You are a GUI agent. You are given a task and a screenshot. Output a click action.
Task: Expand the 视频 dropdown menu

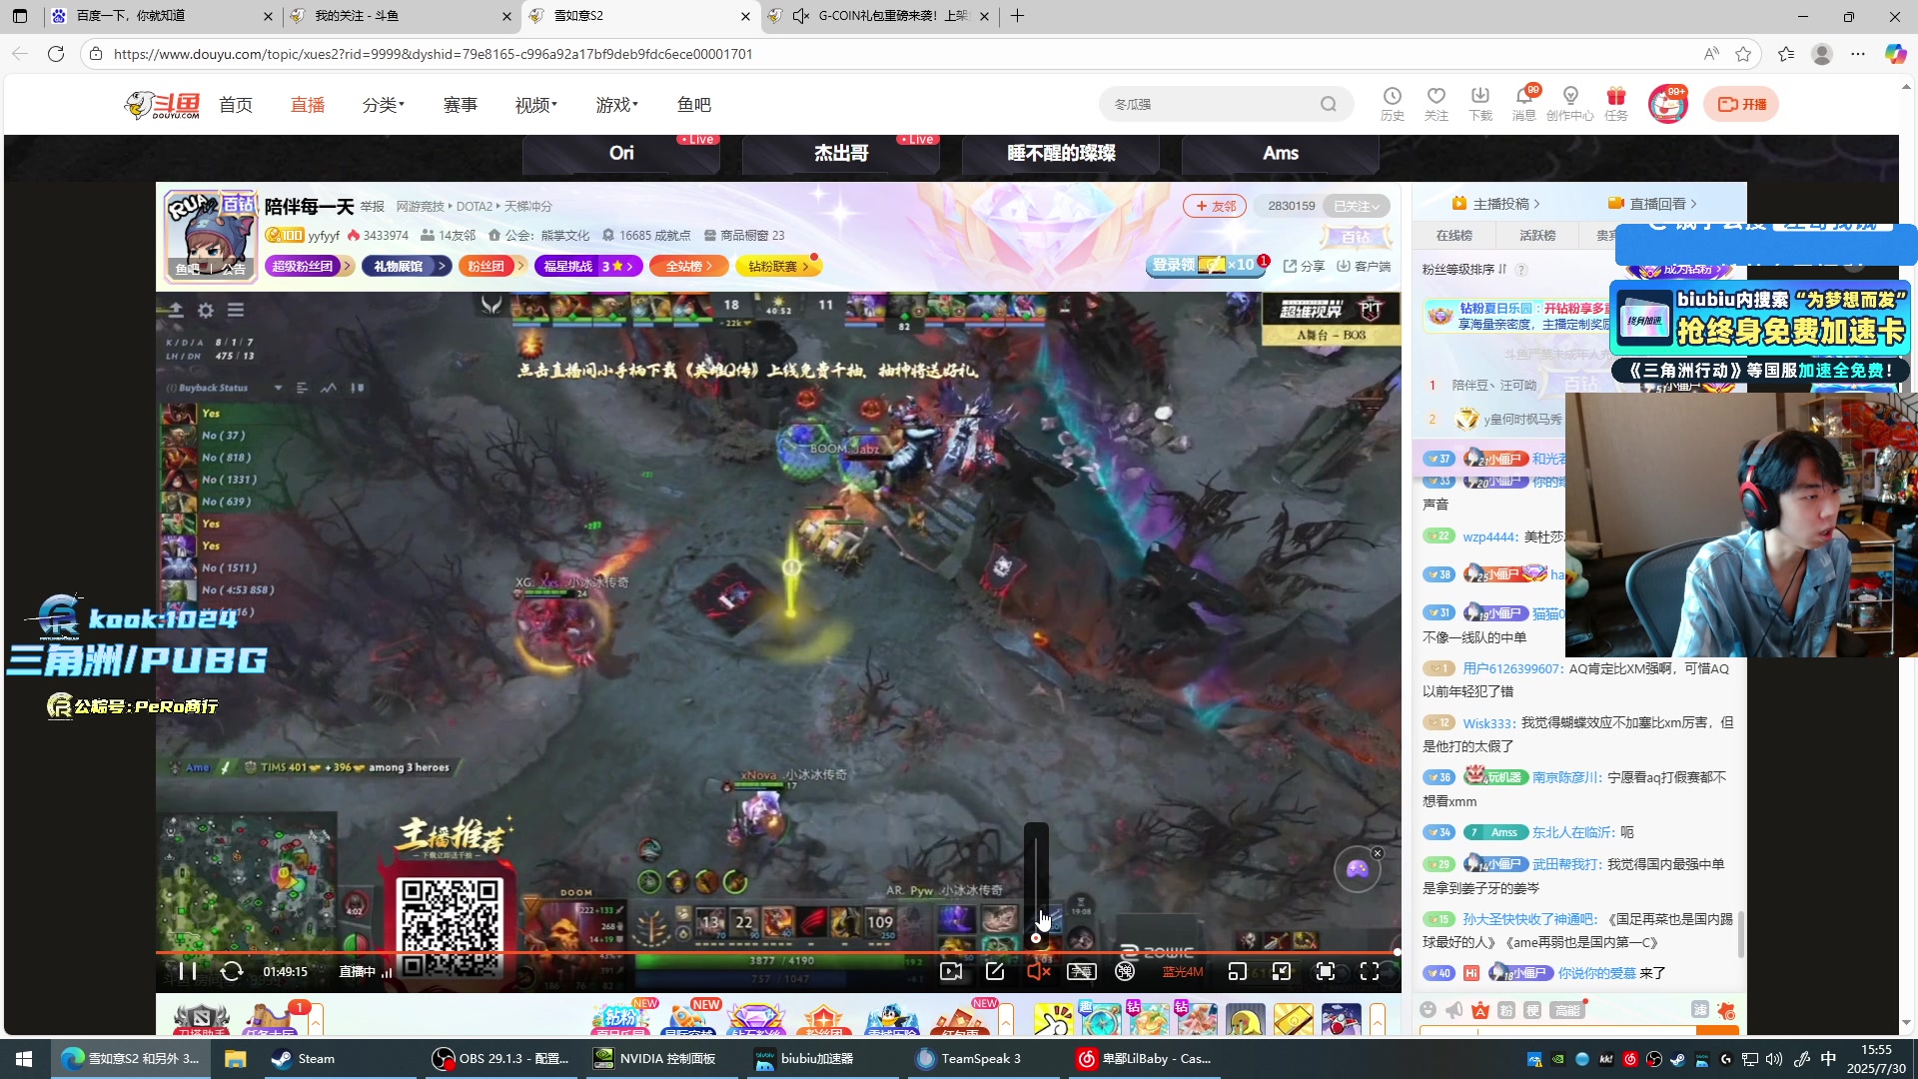click(x=536, y=105)
